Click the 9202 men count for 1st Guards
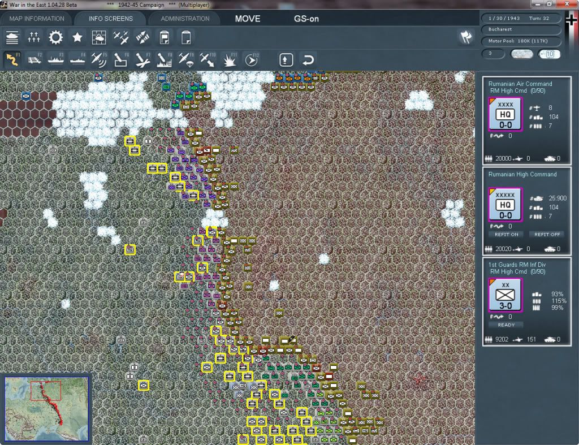 coord(502,339)
